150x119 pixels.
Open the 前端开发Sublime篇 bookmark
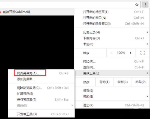15,12
